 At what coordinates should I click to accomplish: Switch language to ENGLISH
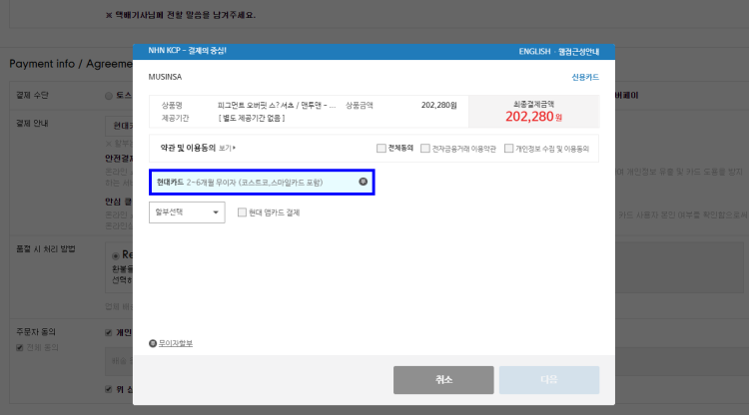[x=537, y=50]
